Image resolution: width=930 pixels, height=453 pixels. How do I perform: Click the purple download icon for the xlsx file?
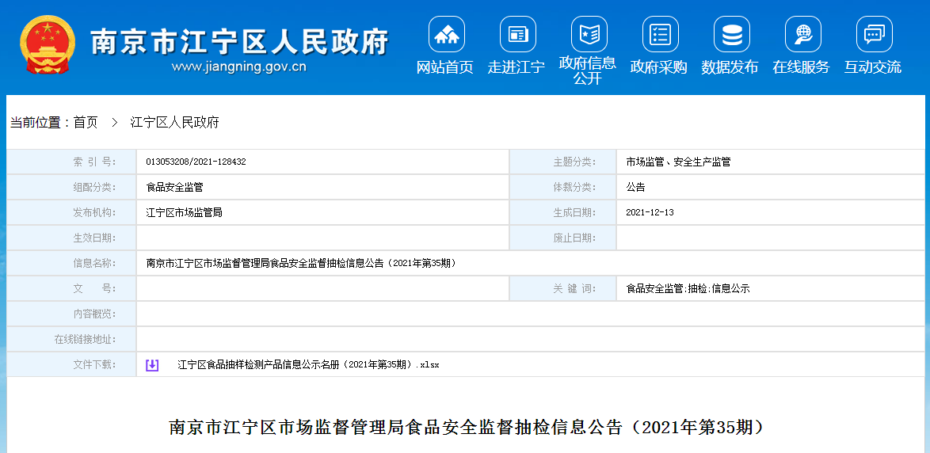[152, 364]
